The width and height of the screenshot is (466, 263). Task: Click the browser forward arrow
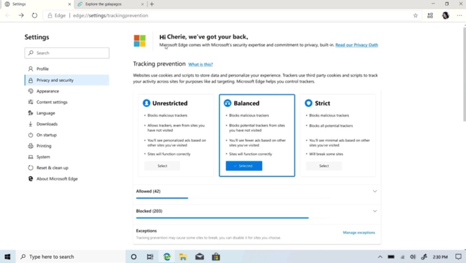click(x=21, y=15)
